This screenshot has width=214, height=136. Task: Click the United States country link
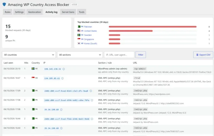(91, 31)
